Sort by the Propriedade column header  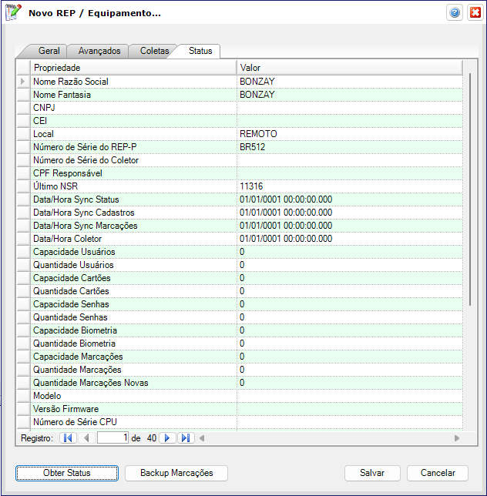[x=133, y=68]
